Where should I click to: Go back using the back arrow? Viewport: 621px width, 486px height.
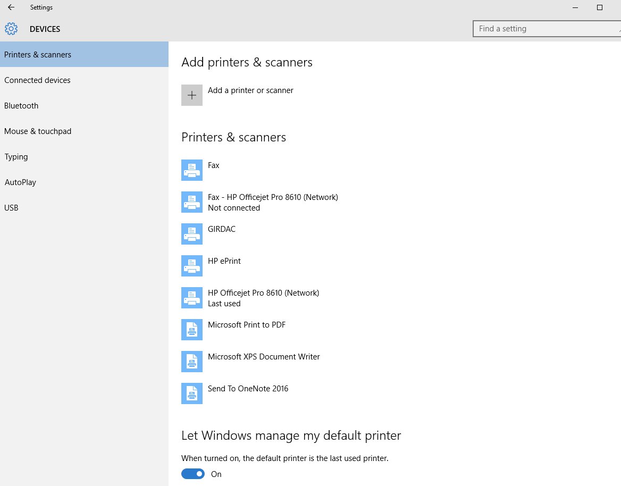pyautogui.click(x=11, y=7)
